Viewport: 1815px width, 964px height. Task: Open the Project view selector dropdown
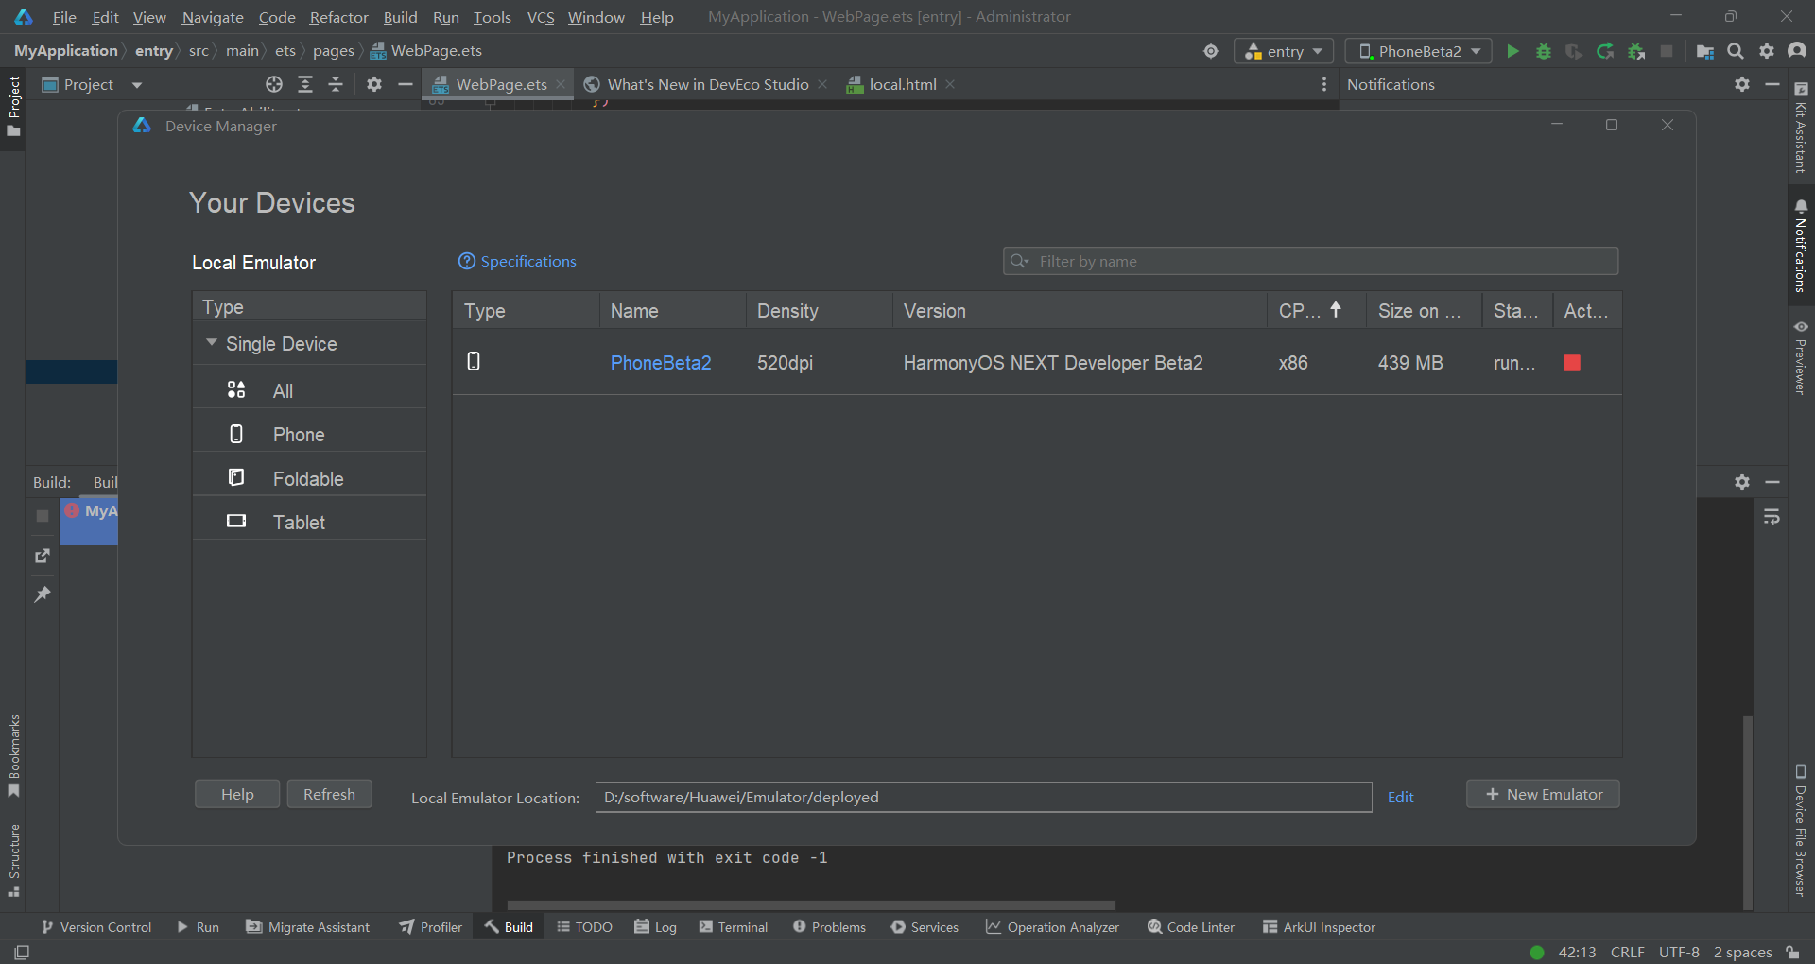pos(93,84)
